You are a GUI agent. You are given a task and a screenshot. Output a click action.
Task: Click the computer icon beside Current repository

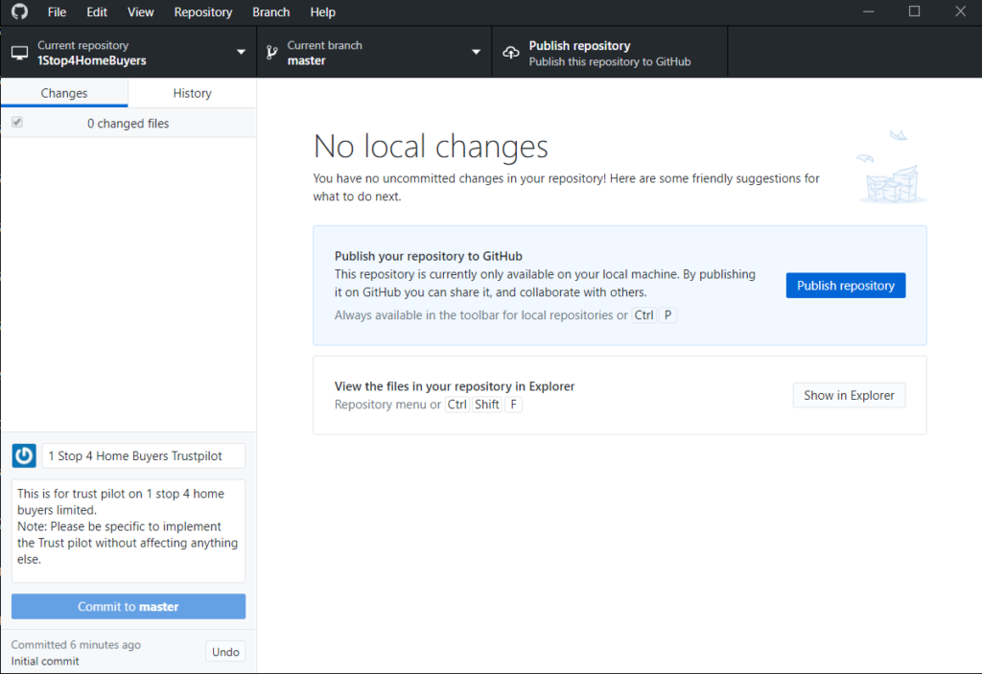coord(20,54)
